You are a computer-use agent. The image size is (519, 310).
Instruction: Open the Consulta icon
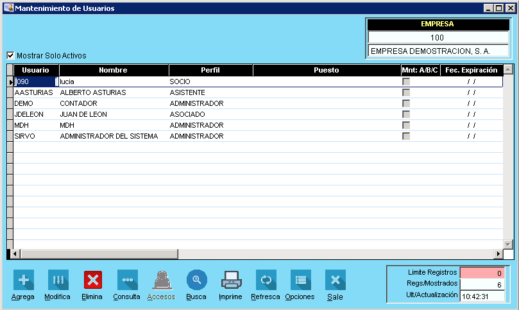click(x=127, y=280)
